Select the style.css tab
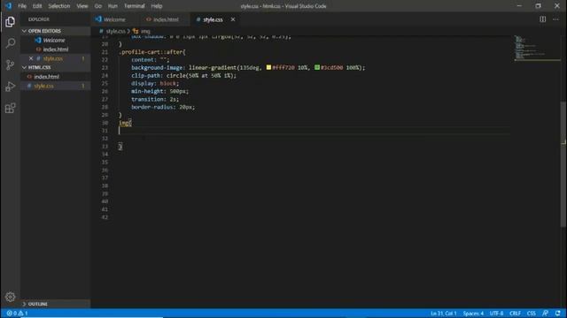Image resolution: width=567 pixels, height=318 pixels. coord(213,19)
